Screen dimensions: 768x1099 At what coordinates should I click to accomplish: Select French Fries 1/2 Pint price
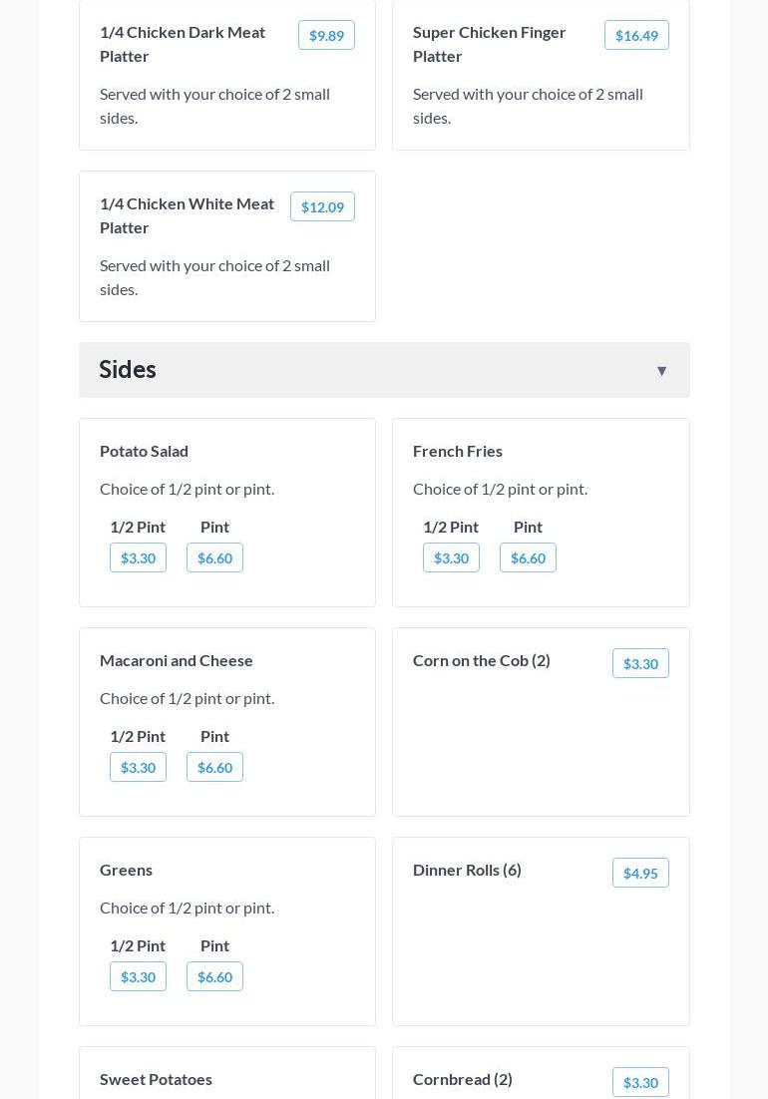pos(451,558)
